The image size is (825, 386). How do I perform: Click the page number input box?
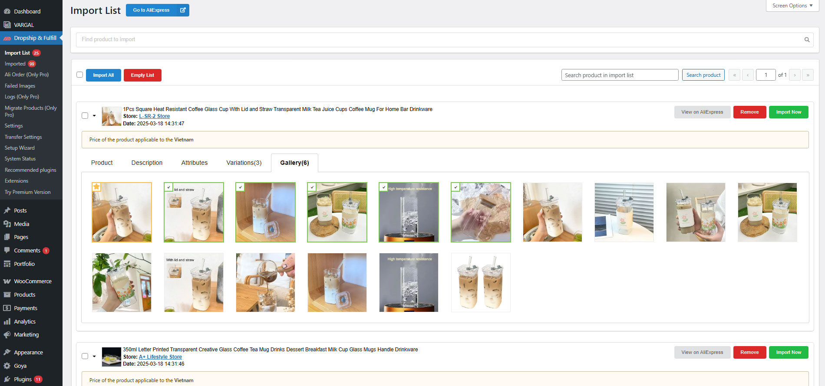766,75
